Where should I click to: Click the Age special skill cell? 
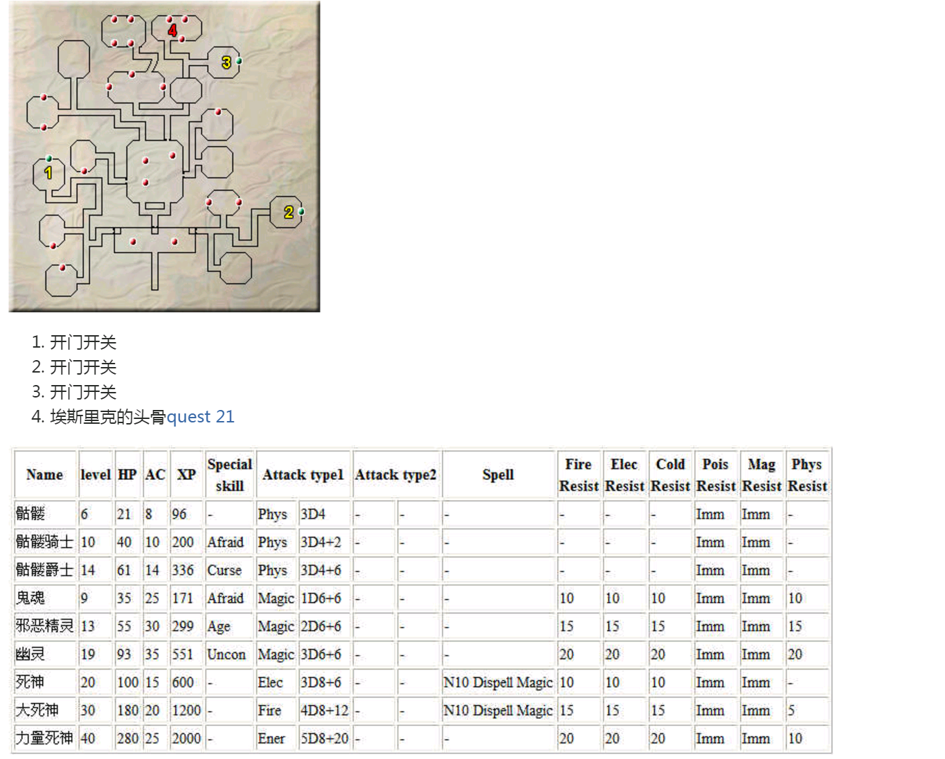coord(229,626)
